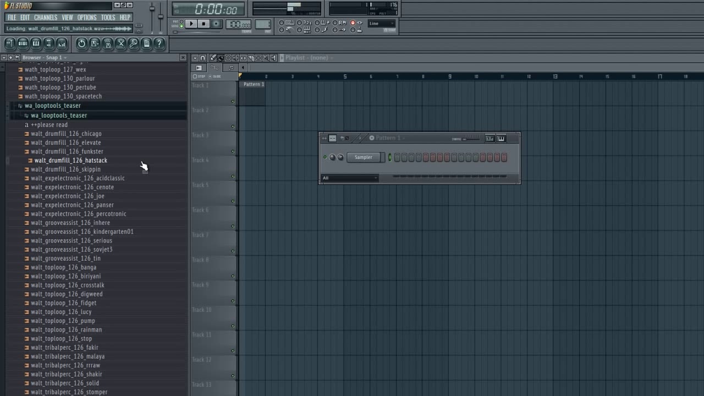Enable the last red step button
Image resolution: width=704 pixels, height=396 pixels.
(504, 157)
